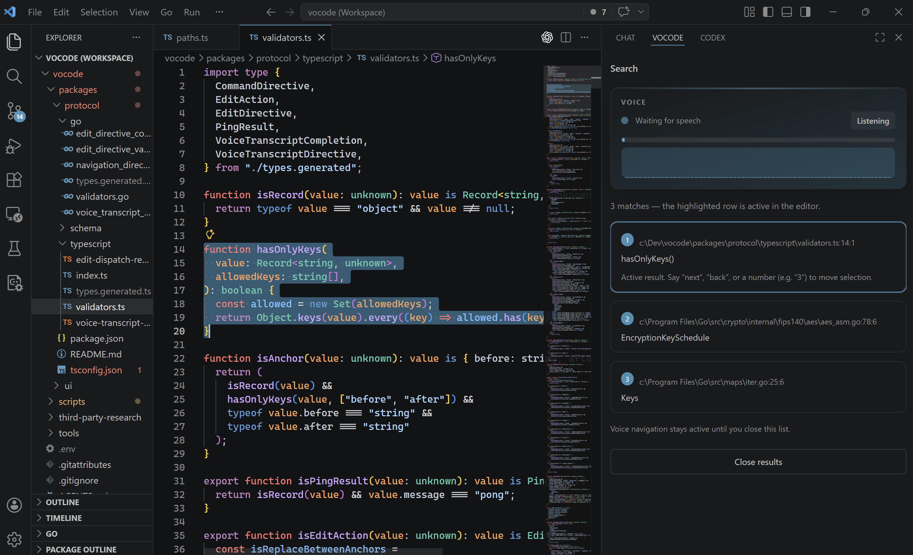
Task: Click the Close results button
Action: point(758,462)
